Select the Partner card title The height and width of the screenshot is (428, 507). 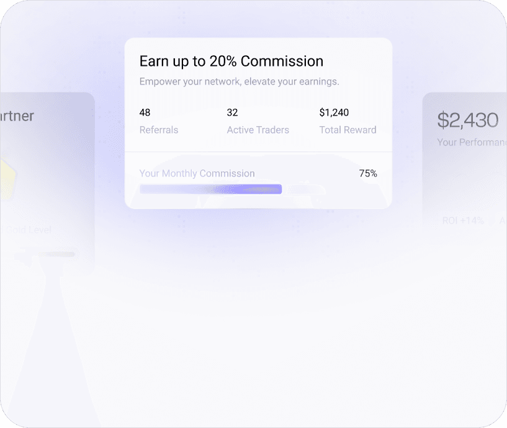[x=17, y=116]
